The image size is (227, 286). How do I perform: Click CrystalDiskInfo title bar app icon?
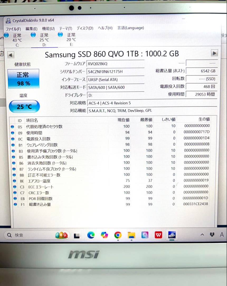pos(8,21)
